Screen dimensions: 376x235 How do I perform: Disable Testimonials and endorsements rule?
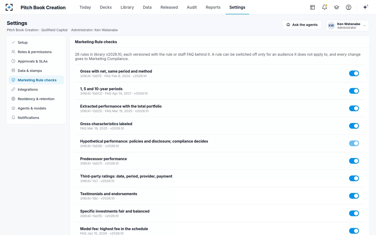coord(354,196)
